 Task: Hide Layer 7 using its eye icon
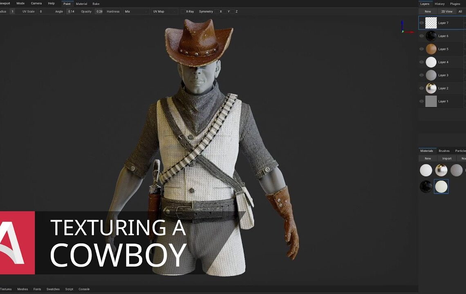pos(421,23)
